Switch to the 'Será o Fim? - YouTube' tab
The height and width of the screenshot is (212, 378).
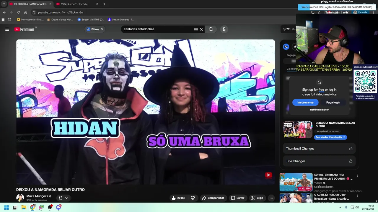click(x=75, y=4)
